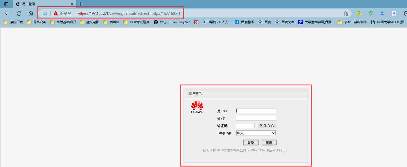Viewport: 407px width, 167px height.
Task: Open the 百度 bookmark
Action: click(x=264, y=22)
